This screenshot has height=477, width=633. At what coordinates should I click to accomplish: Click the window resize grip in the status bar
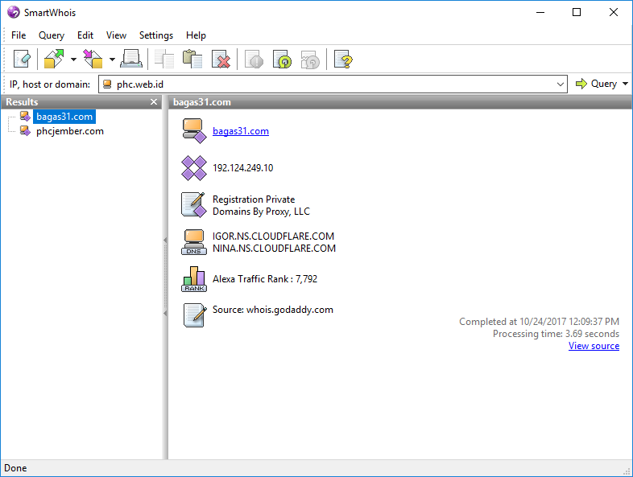627,471
